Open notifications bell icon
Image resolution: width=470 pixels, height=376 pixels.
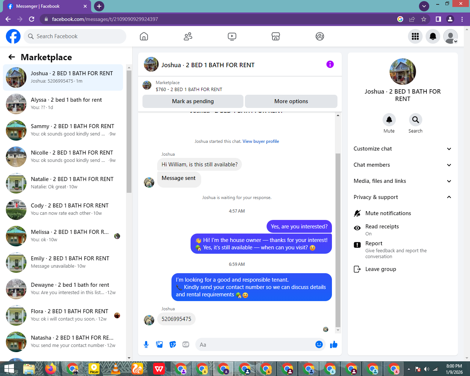point(433,36)
